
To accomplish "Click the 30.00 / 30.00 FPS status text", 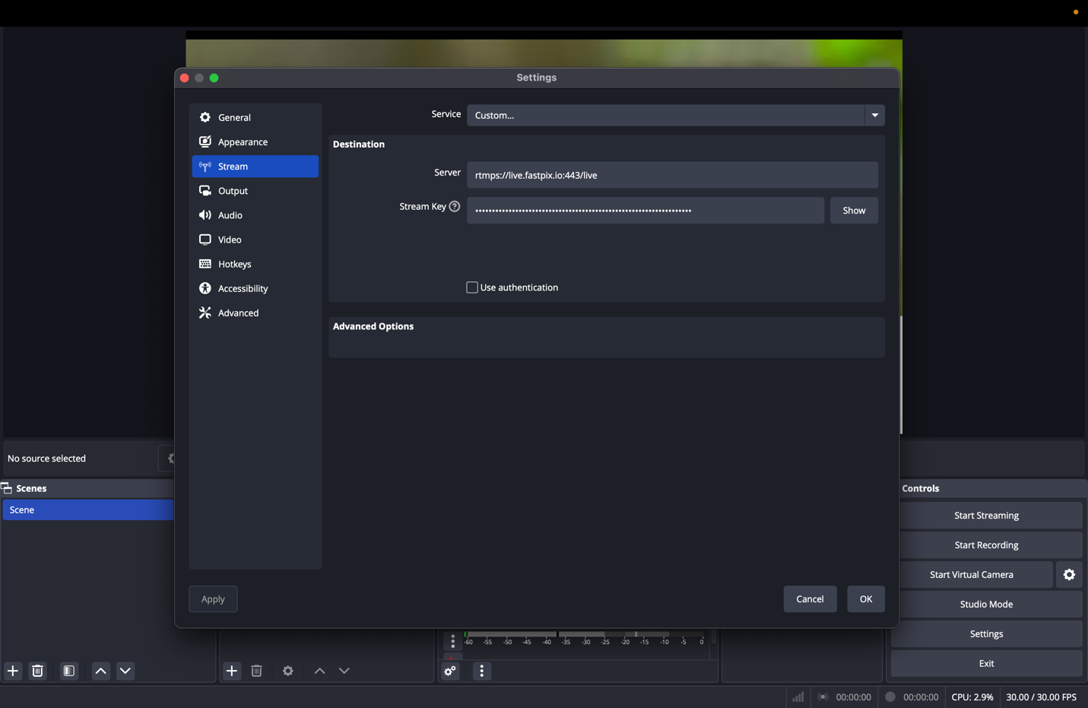I will click(x=1041, y=697).
